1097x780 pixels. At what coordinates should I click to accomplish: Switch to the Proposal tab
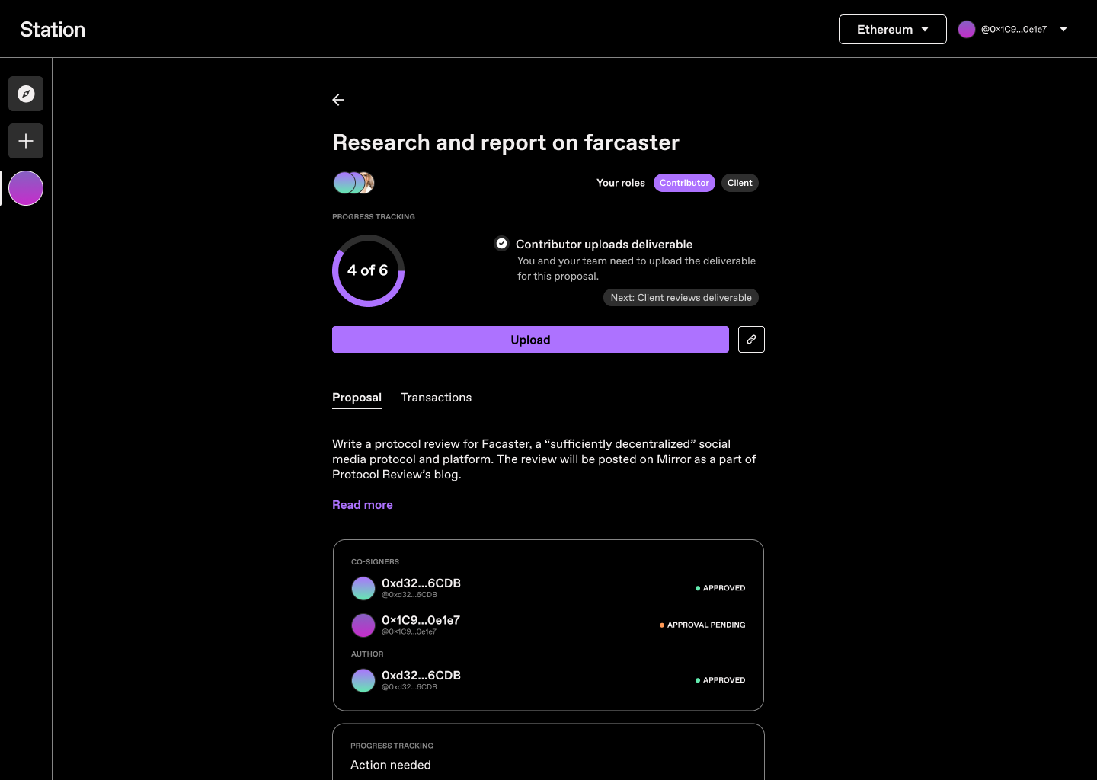coord(357,398)
